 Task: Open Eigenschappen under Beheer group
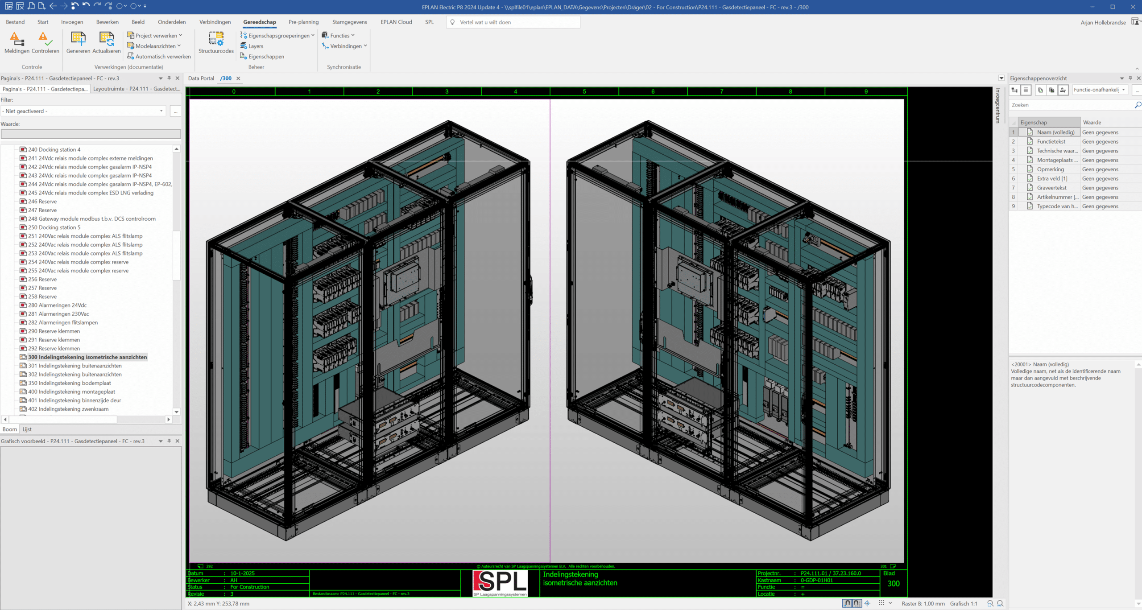[262, 56]
